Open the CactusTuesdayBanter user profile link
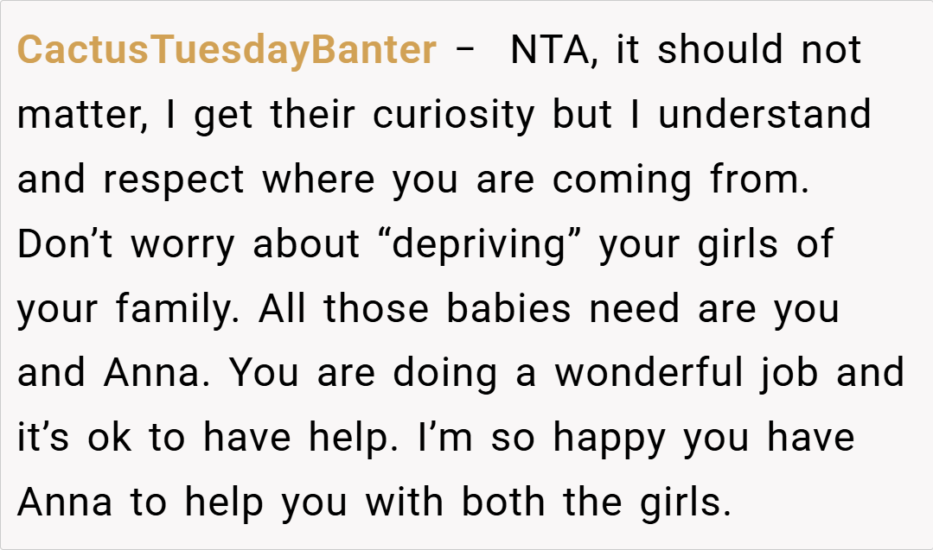The image size is (933, 550). tap(227, 50)
